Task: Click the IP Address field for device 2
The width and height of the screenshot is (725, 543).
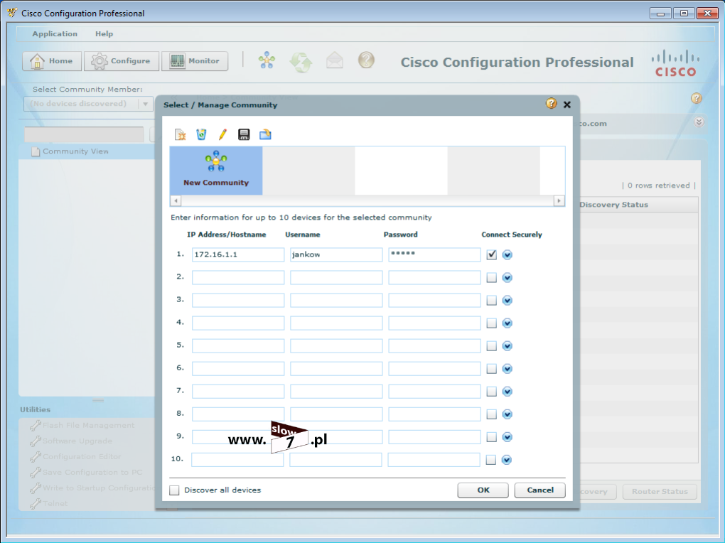Action: pyautogui.click(x=238, y=277)
